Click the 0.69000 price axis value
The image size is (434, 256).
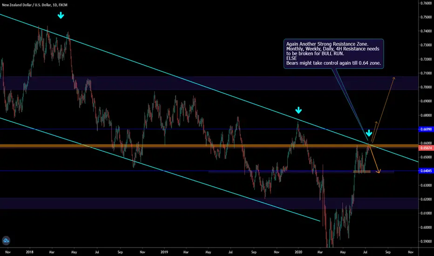point(426,101)
